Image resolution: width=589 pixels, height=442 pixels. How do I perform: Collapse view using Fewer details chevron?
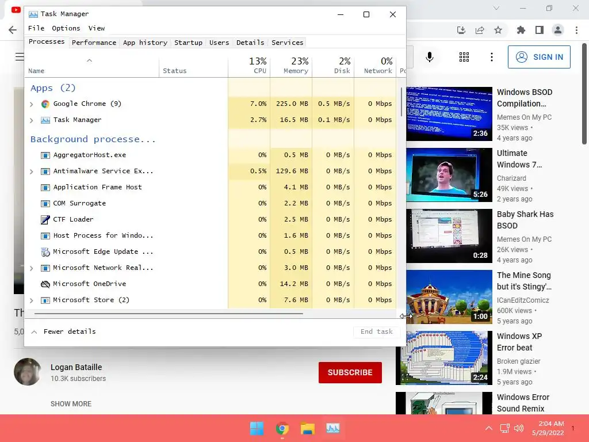pos(34,332)
